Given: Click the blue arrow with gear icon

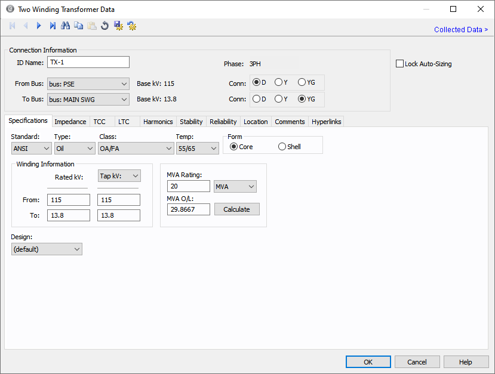Looking at the screenshot, I should pyautogui.click(x=131, y=26).
